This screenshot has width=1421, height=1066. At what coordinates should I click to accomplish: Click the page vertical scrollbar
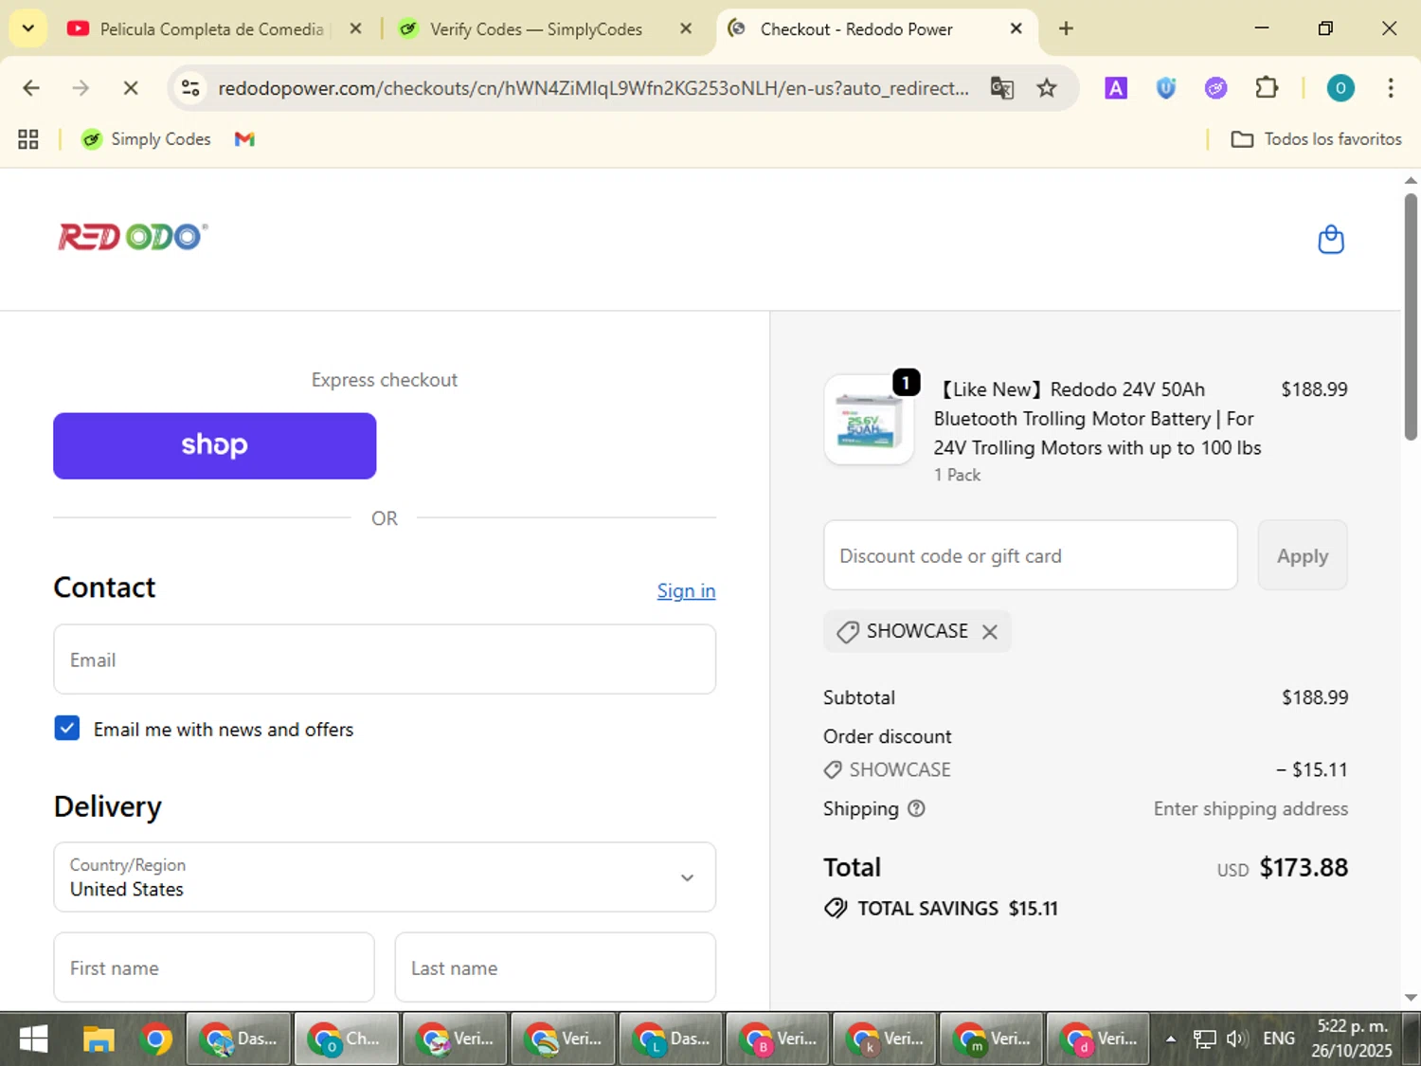coord(1411,317)
